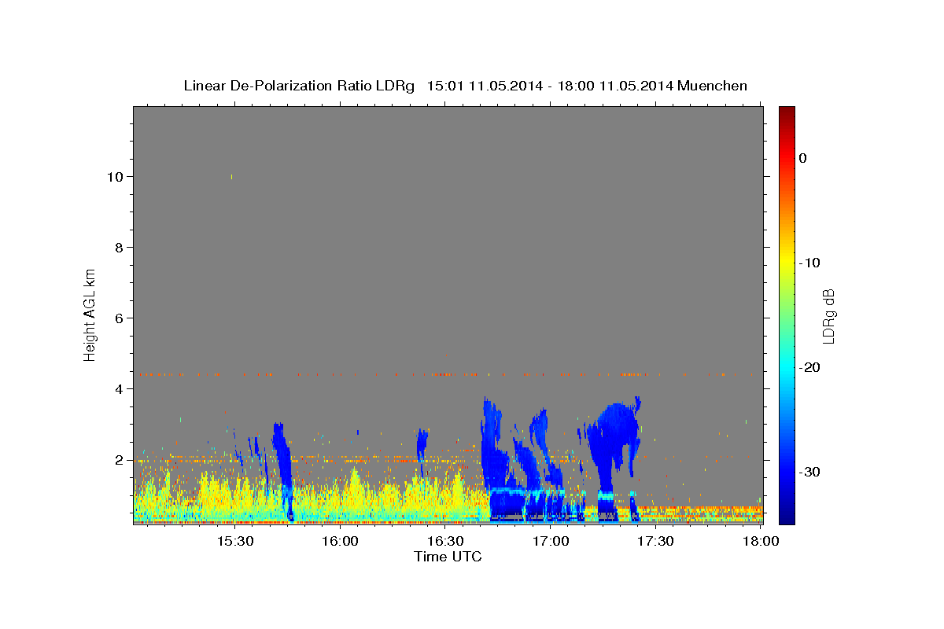
Task: Click the colorbar value -30
Action: click(x=809, y=472)
